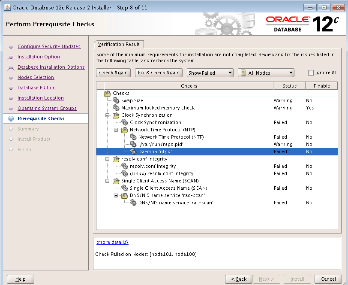Click gear icon of resolv.conf Integrity Failed row
The width and height of the screenshot is (348, 285).
125,166
